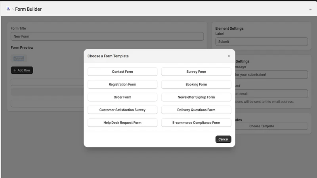317x178 pixels.
Task: Choose the Booking Form template
Action: click(x=196, y=84)
